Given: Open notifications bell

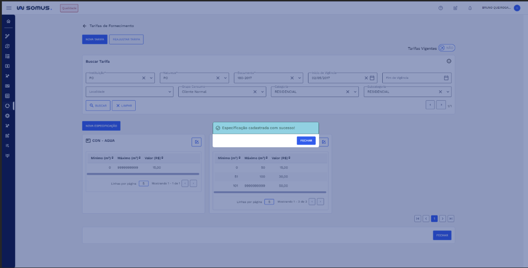Looking at the screenshot, I should (470, 8).
